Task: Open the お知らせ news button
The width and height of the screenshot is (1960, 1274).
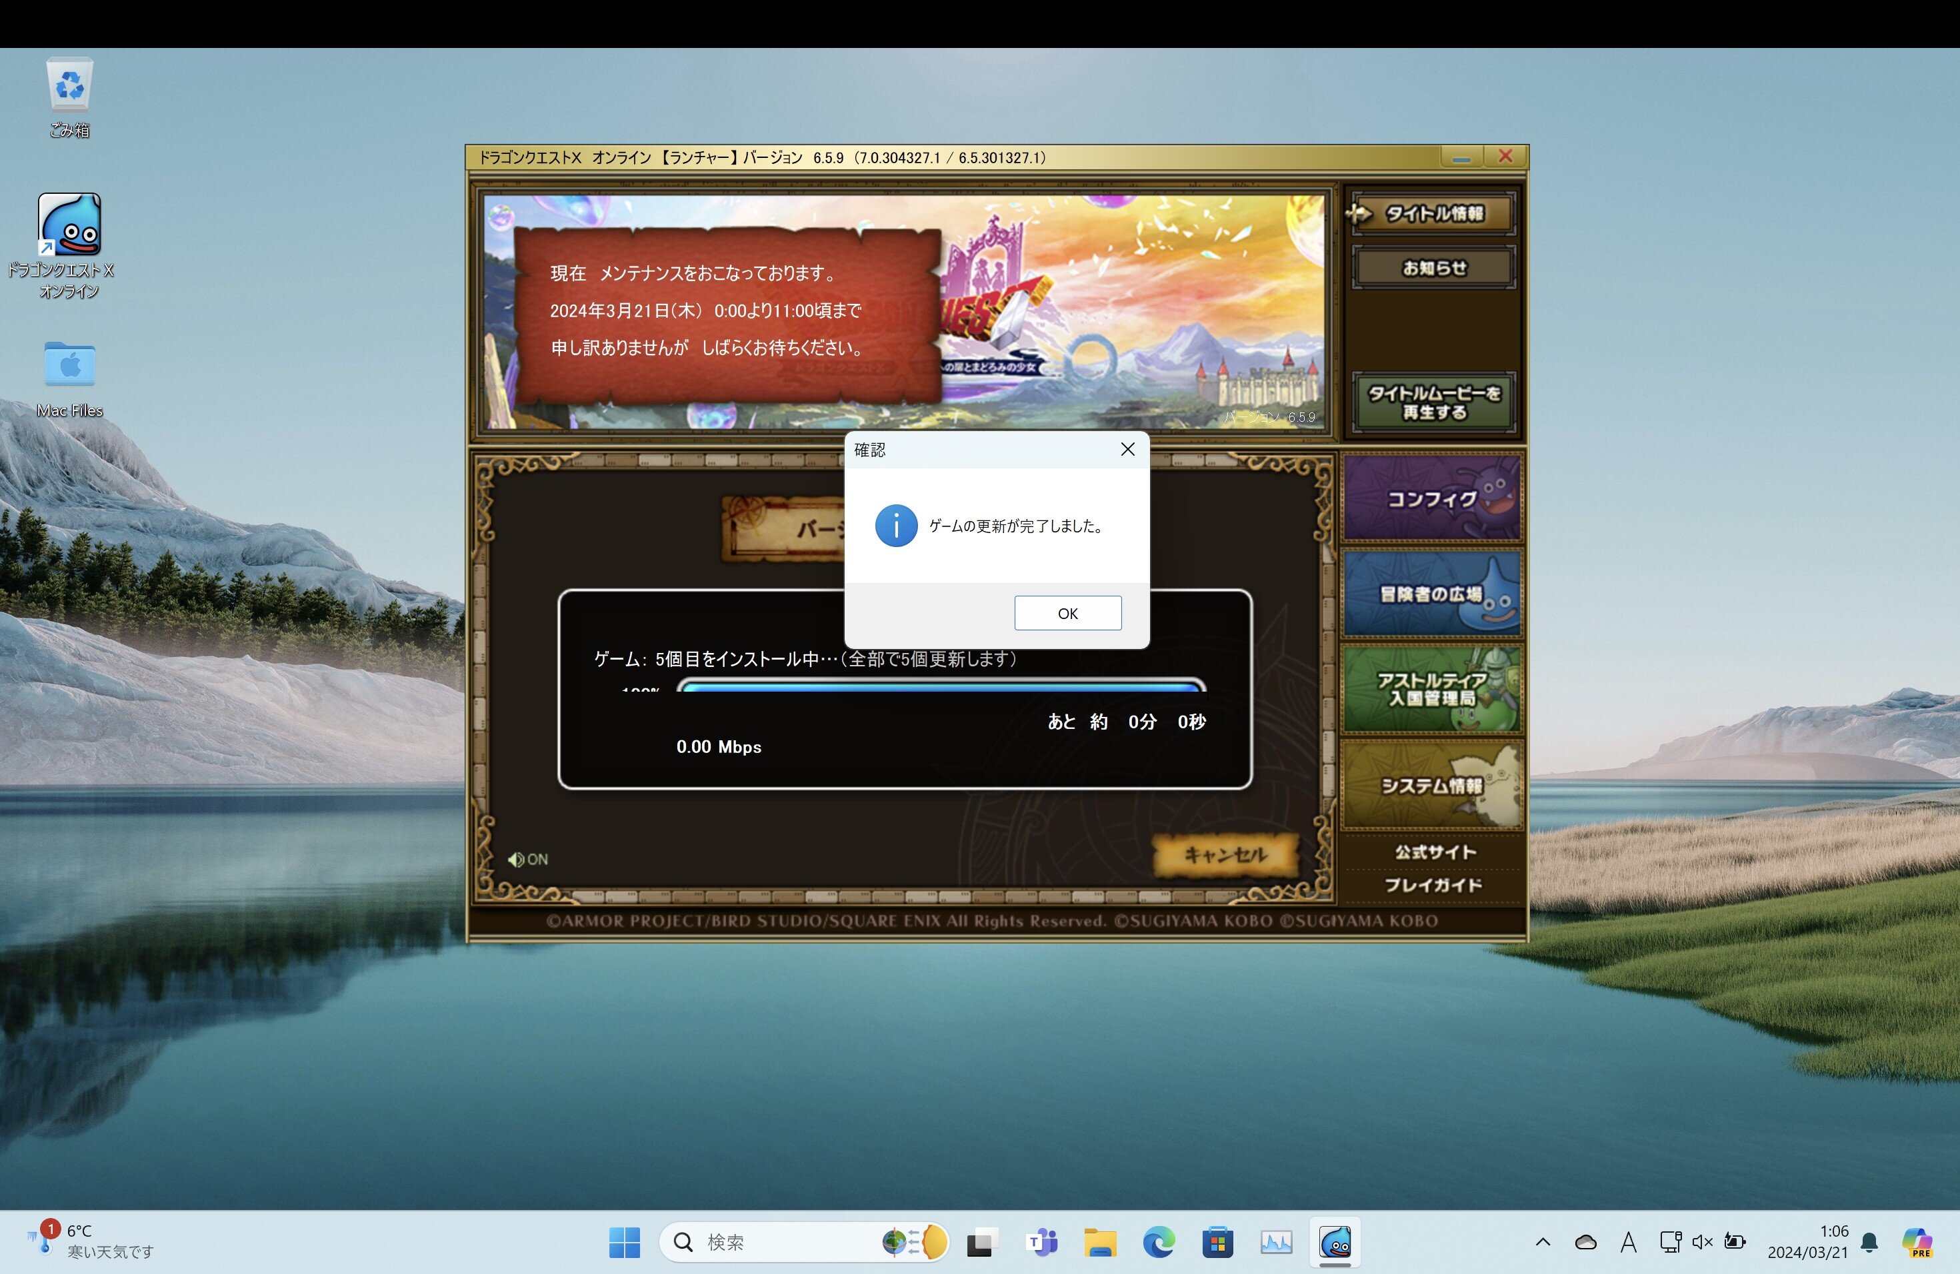Action: [1434, 267]
